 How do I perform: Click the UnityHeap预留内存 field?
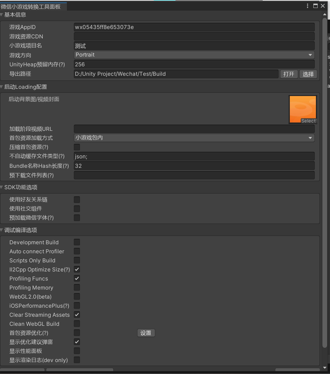[194, 65]
